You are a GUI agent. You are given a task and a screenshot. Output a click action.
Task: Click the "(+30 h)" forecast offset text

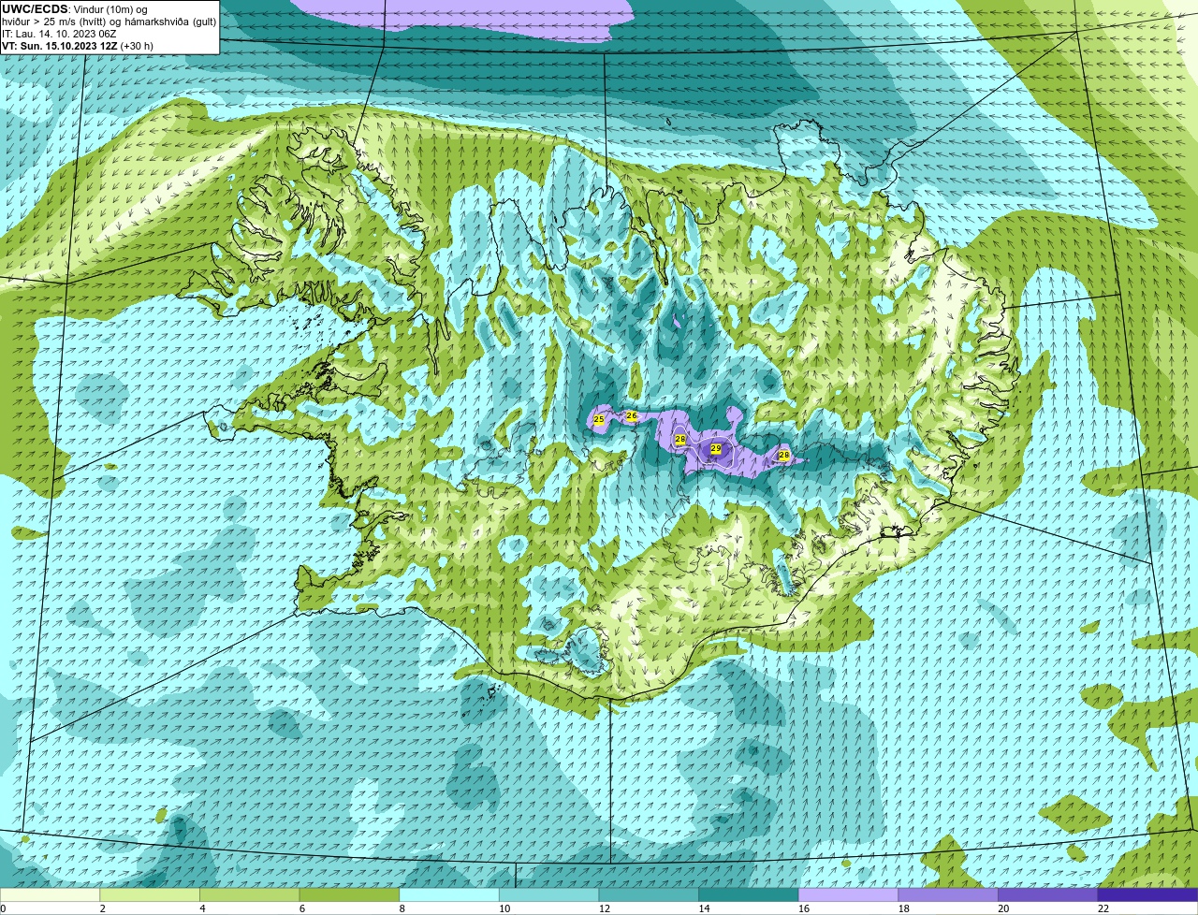pyautogui.click(x=137, y=46)
